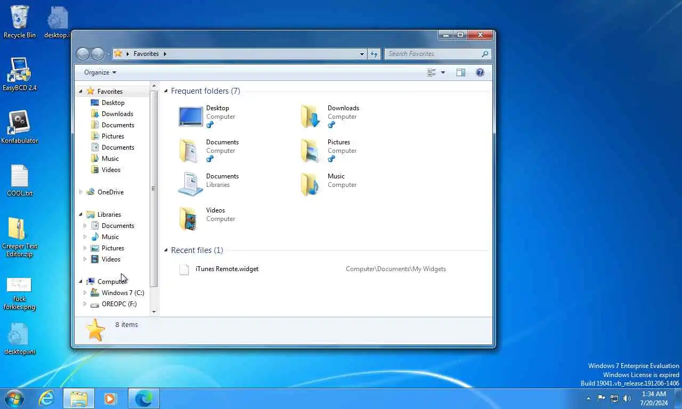The image size is (682, 409).
Task: Select desktop.ini at bottom of desktop
Action: tap(20, 339)
